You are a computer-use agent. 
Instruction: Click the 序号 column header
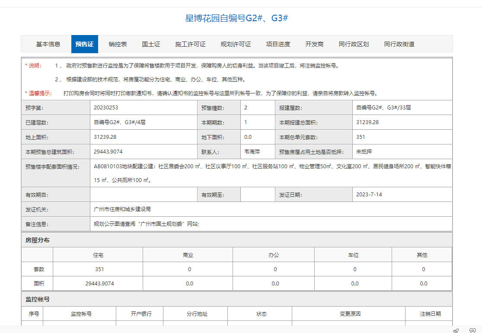34,314
